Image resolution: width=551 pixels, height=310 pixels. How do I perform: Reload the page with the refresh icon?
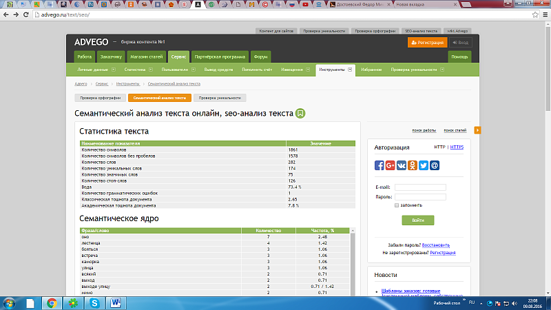(x=26, y=14)
